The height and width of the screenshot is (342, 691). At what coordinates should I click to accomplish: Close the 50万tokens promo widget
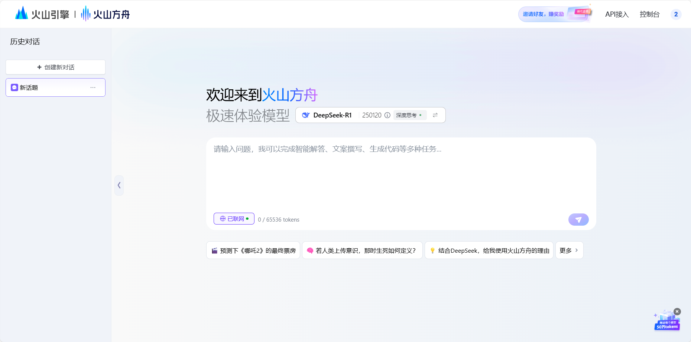click(677, 312)
